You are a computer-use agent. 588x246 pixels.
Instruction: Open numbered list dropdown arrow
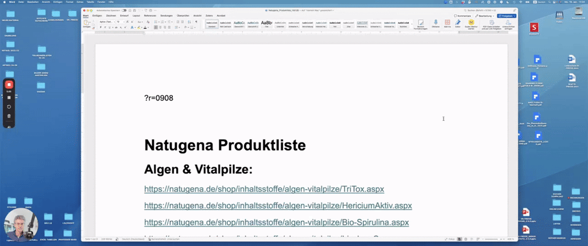point(165,22)
